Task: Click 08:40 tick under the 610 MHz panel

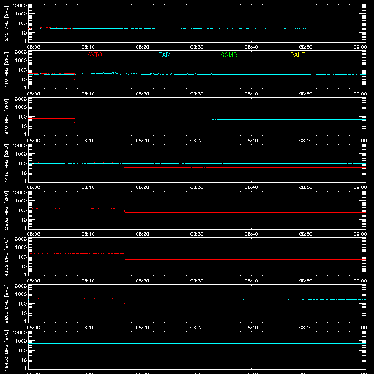Action: pos(251,141)
